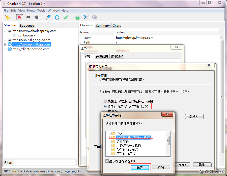Viewport: 227px width, 176px height.
Task: Toggle breakpoints hexagon icon
Action: [x=37, y=17]
